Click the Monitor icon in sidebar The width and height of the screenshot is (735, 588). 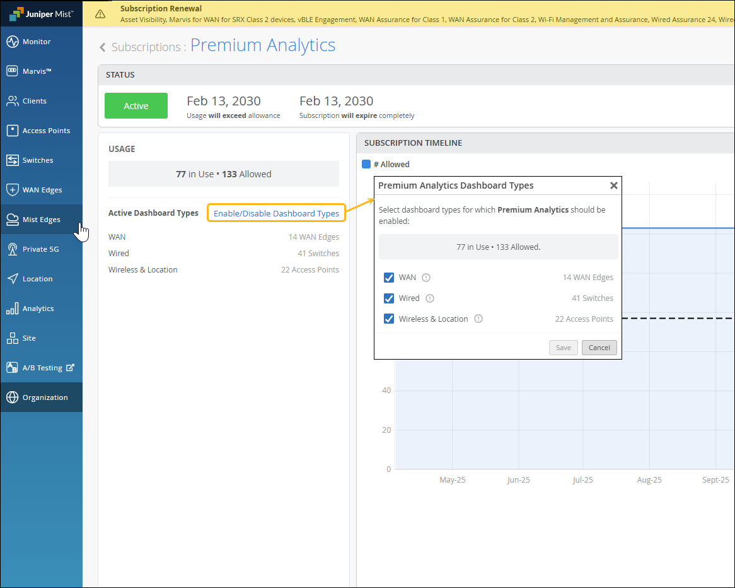[12, 42]
